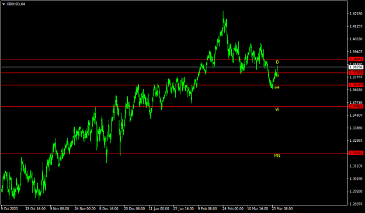Select the yellow D level label
The width and height of the screenshot is (365, 213).
point(277,62)
